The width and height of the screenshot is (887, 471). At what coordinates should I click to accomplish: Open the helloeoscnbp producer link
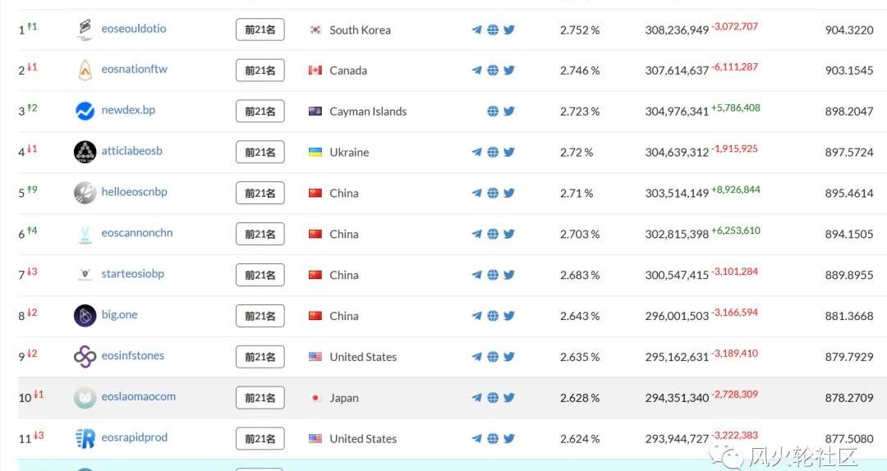(134, 192)
